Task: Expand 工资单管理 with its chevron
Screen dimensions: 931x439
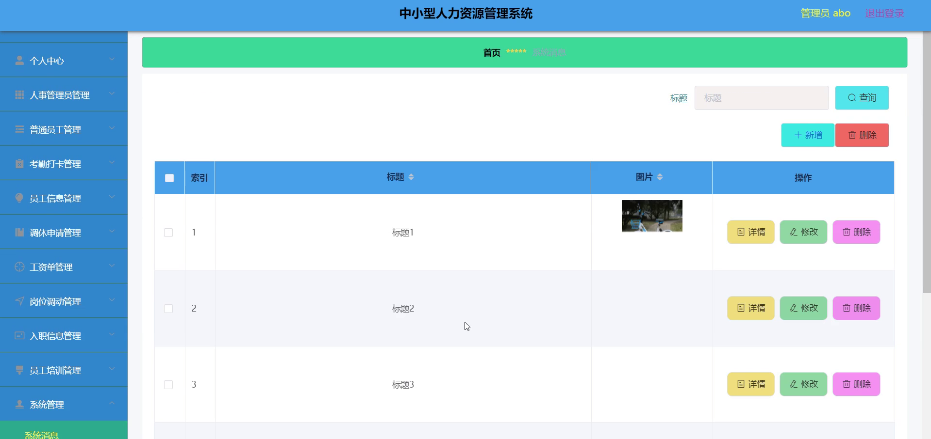Action: (112, 266)
